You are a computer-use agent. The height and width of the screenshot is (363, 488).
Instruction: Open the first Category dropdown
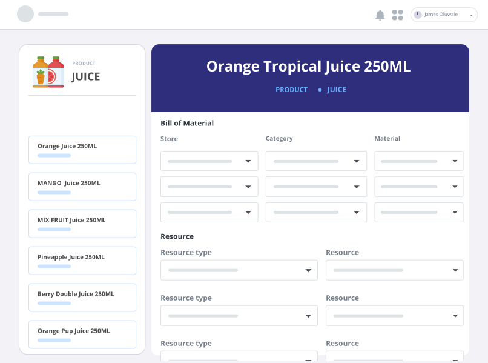(x=315, y=161)
